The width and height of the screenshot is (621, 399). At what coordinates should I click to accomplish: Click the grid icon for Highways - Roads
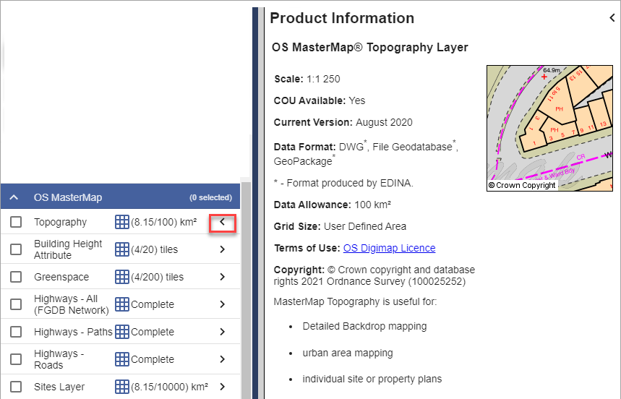(122, 359)
